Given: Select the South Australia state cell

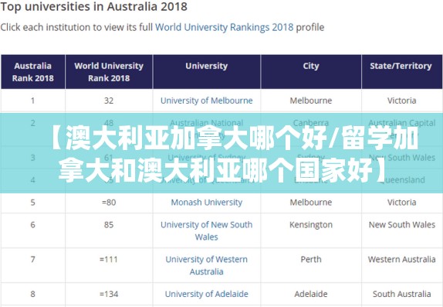Looking at the screenshot, I should point(401,294).
